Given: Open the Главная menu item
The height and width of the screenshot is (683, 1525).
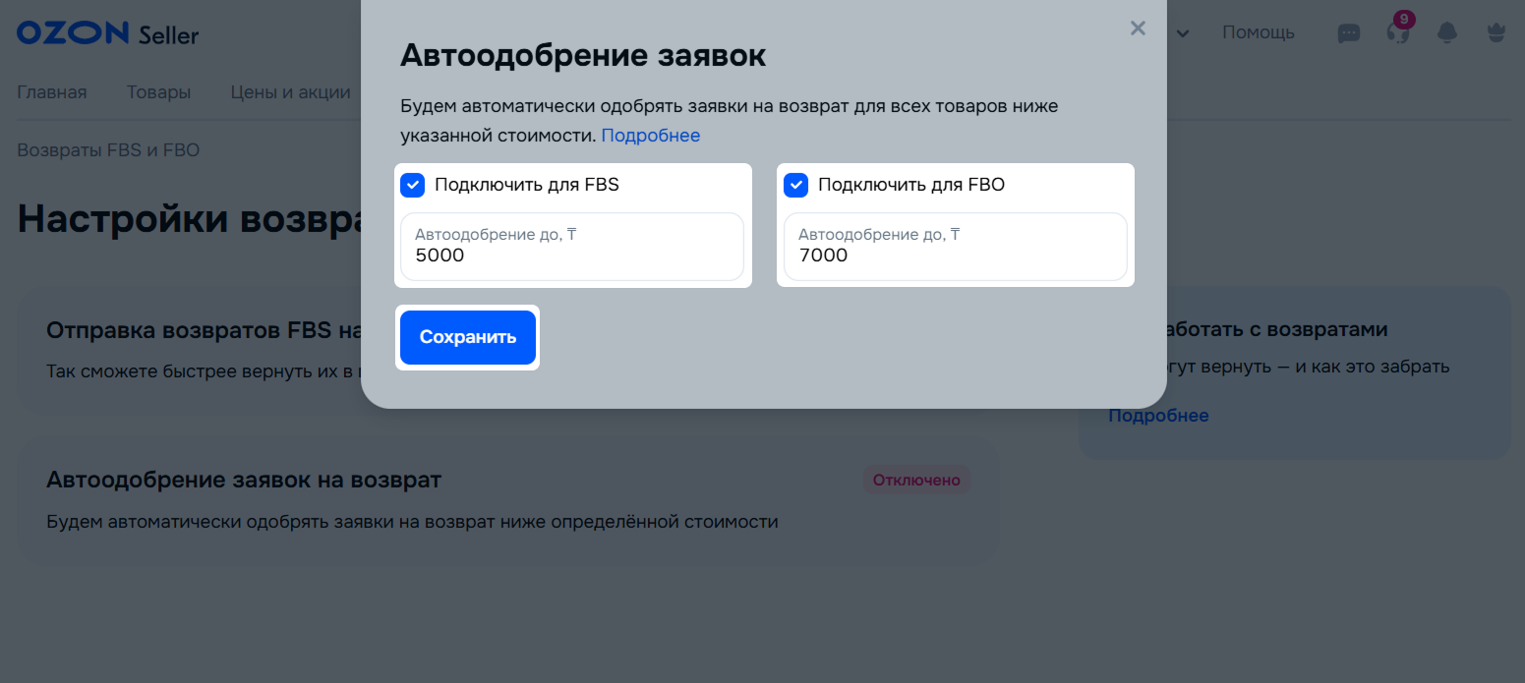Looking at the screenshot, I should tap(52, 92).
